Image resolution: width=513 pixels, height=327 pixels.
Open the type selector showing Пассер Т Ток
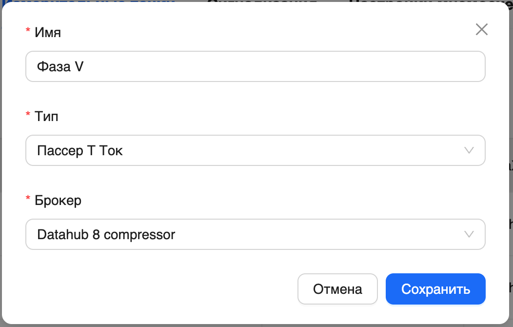[255, 150]
